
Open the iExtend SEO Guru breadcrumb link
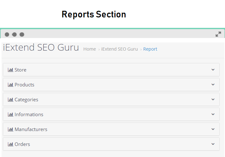[119, 49]
